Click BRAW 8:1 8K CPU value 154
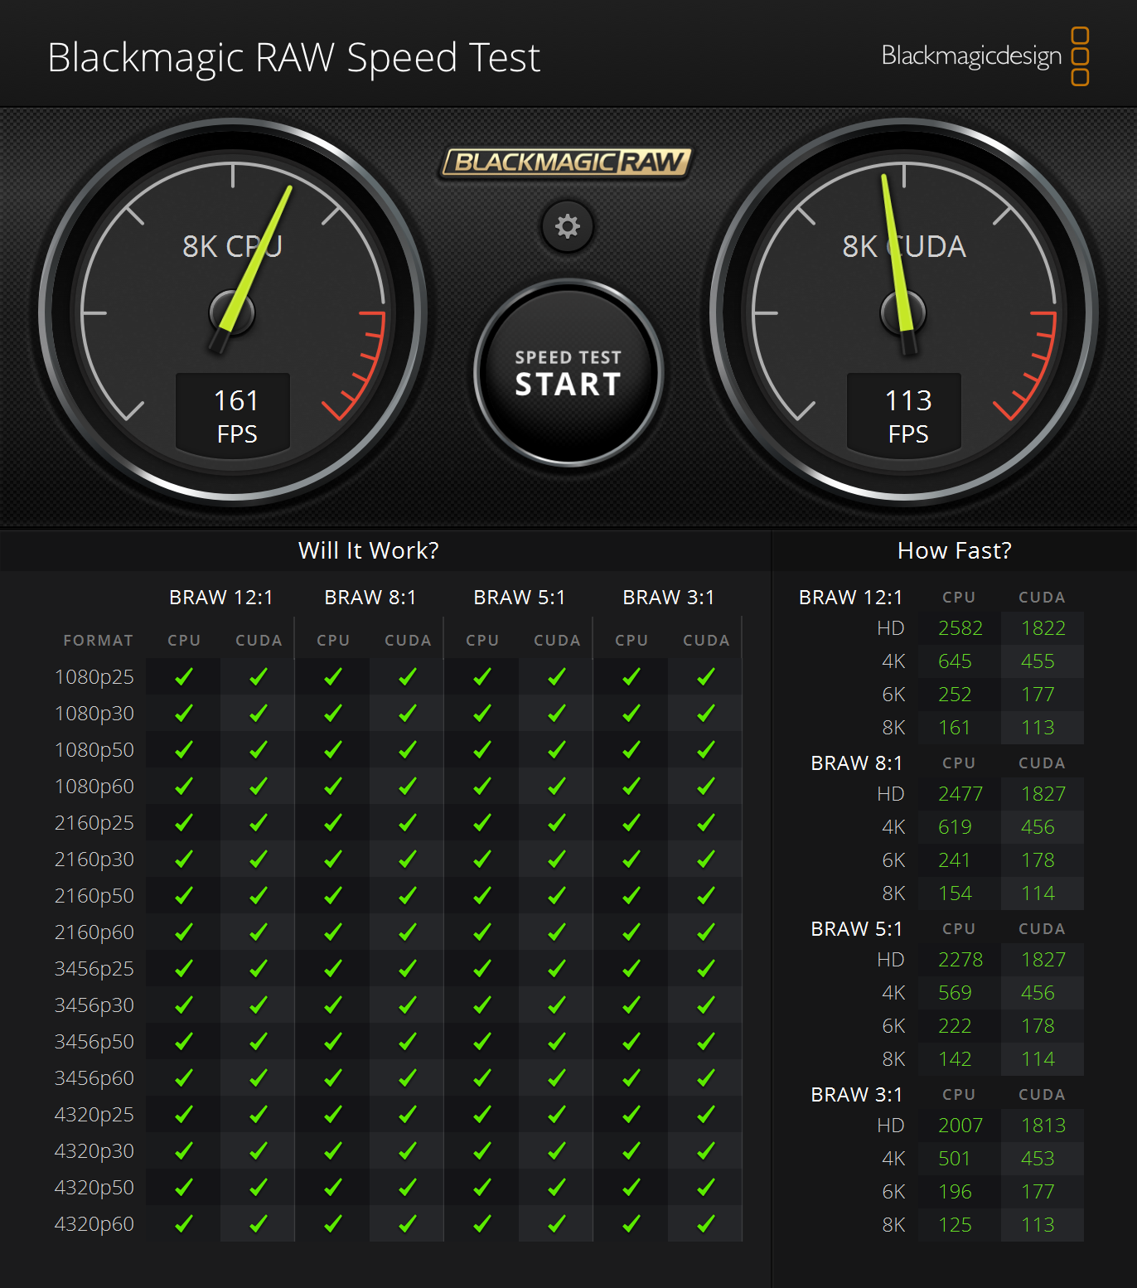 [955, 893]
